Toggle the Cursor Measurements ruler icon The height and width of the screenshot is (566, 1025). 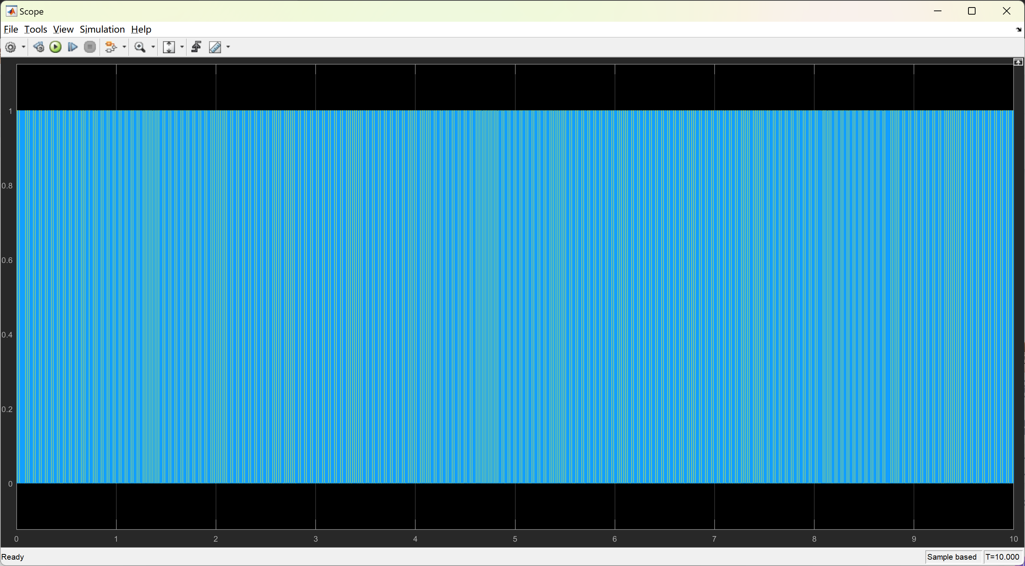point(215,47)
